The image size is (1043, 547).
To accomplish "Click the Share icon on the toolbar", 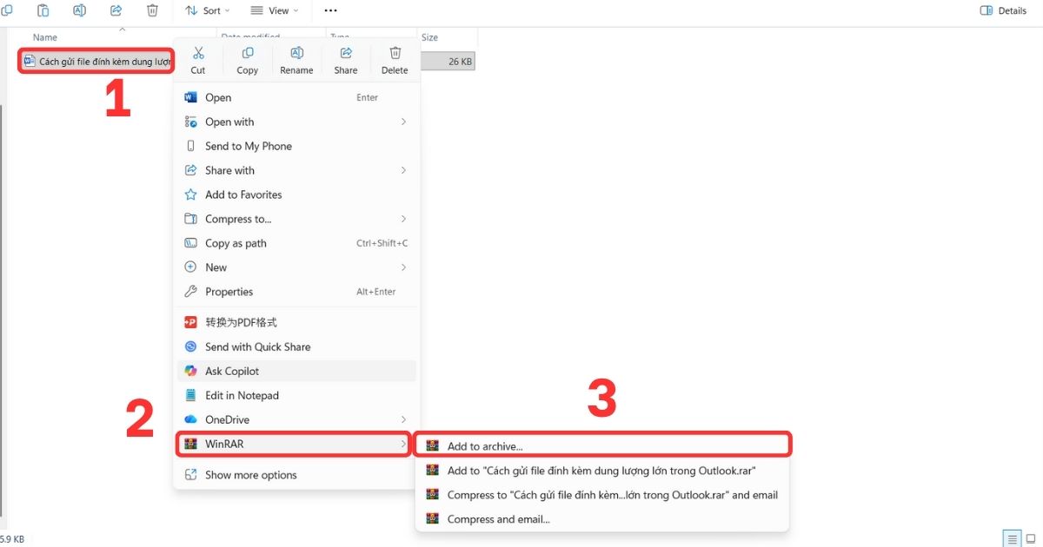I will click(x=114, y=10).
